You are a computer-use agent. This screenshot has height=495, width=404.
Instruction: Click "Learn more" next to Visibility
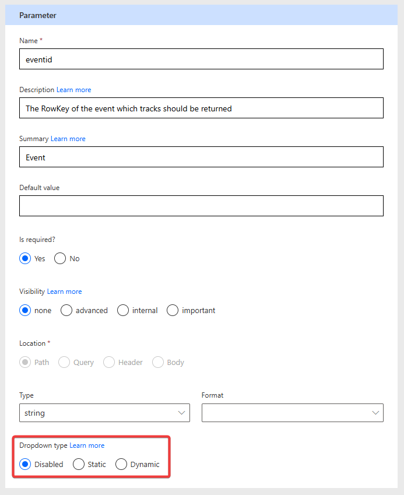pyautogui.click(x=64, y=291)
